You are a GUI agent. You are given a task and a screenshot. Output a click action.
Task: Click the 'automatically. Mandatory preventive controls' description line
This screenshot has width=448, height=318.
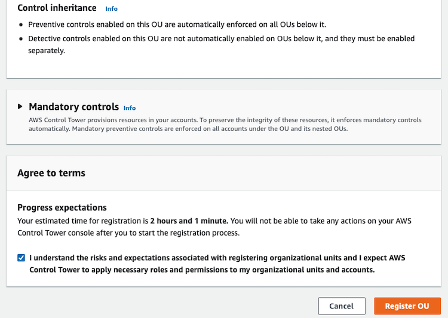pyautogui.click(x=188, y=129)
